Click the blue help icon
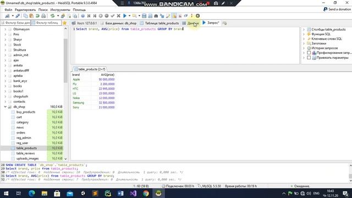Image resolution: width=352 pixels, height=198 pixels. click(83, 16)
